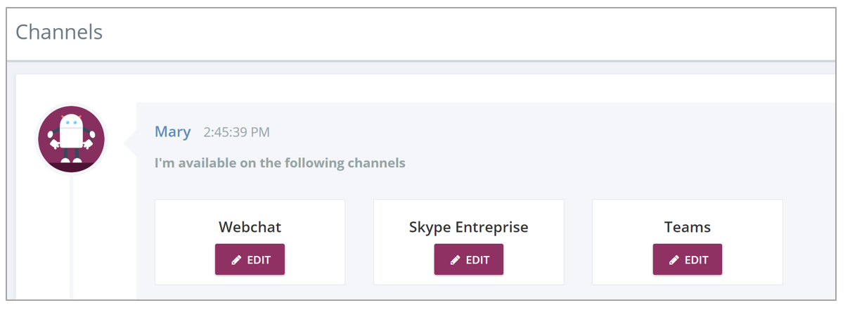Click the pencil icon on Webchat's Edit button
Screen dimensions: 850x310
pyautogui.click(x=236, y=260)
